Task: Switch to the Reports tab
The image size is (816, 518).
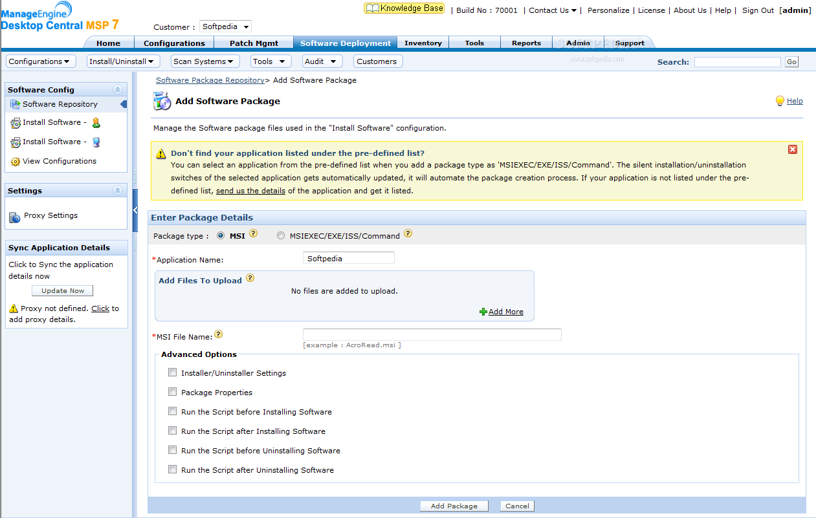Action: pos(526,43)
